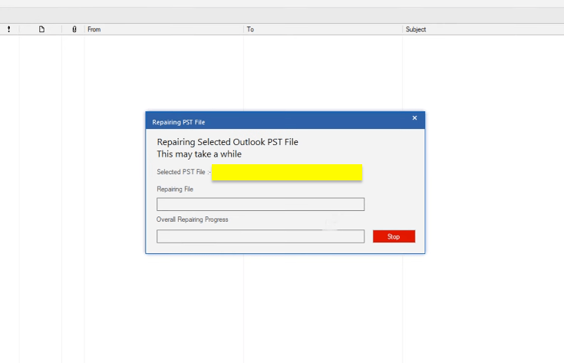This screenshot has width=564, height=363.
Task: Click the yellow highlighted PST file path
Action: 286,172
